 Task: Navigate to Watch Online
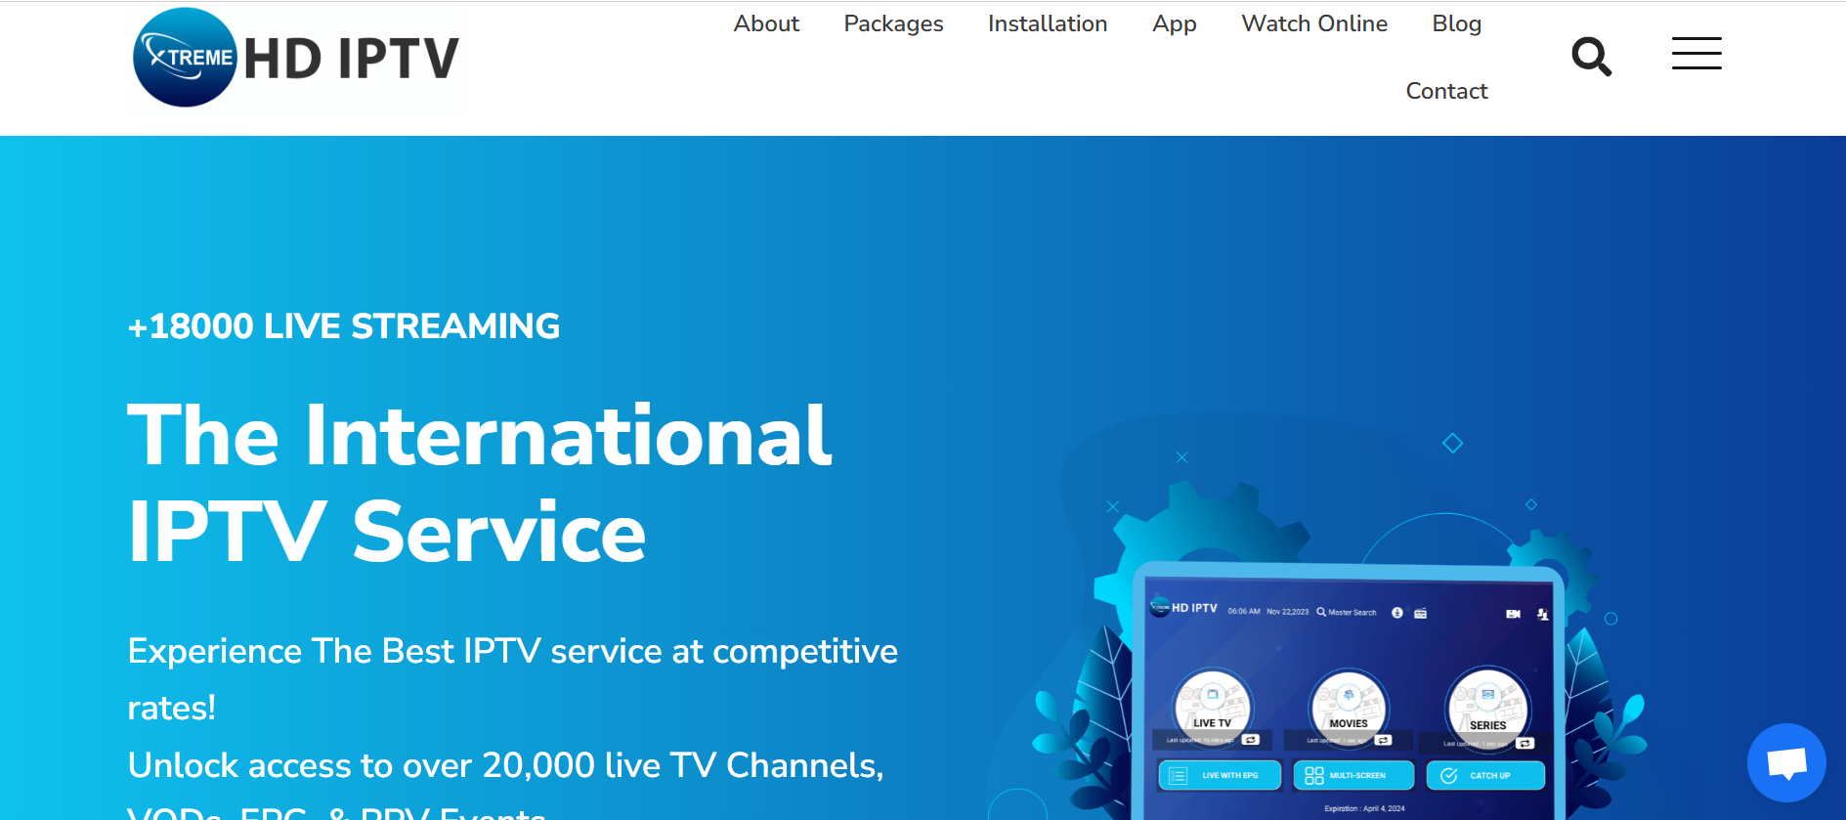1314,23
